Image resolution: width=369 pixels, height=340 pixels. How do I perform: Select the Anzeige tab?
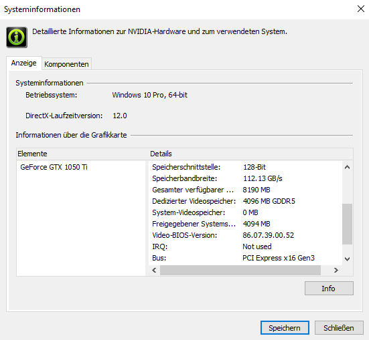[23, 63]
